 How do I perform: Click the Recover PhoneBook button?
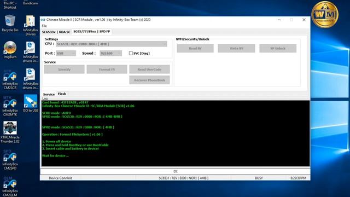(x=149, y=80)
